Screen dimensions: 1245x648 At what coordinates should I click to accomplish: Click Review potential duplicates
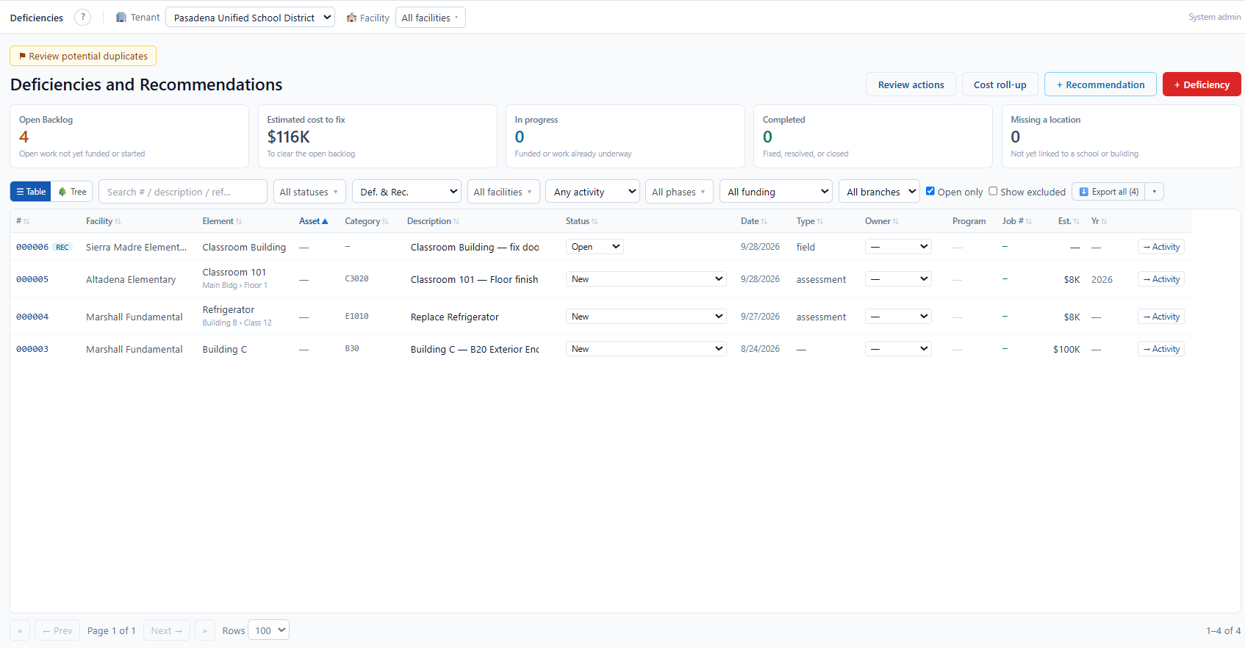pyautogui.click(x=83, y=56)
